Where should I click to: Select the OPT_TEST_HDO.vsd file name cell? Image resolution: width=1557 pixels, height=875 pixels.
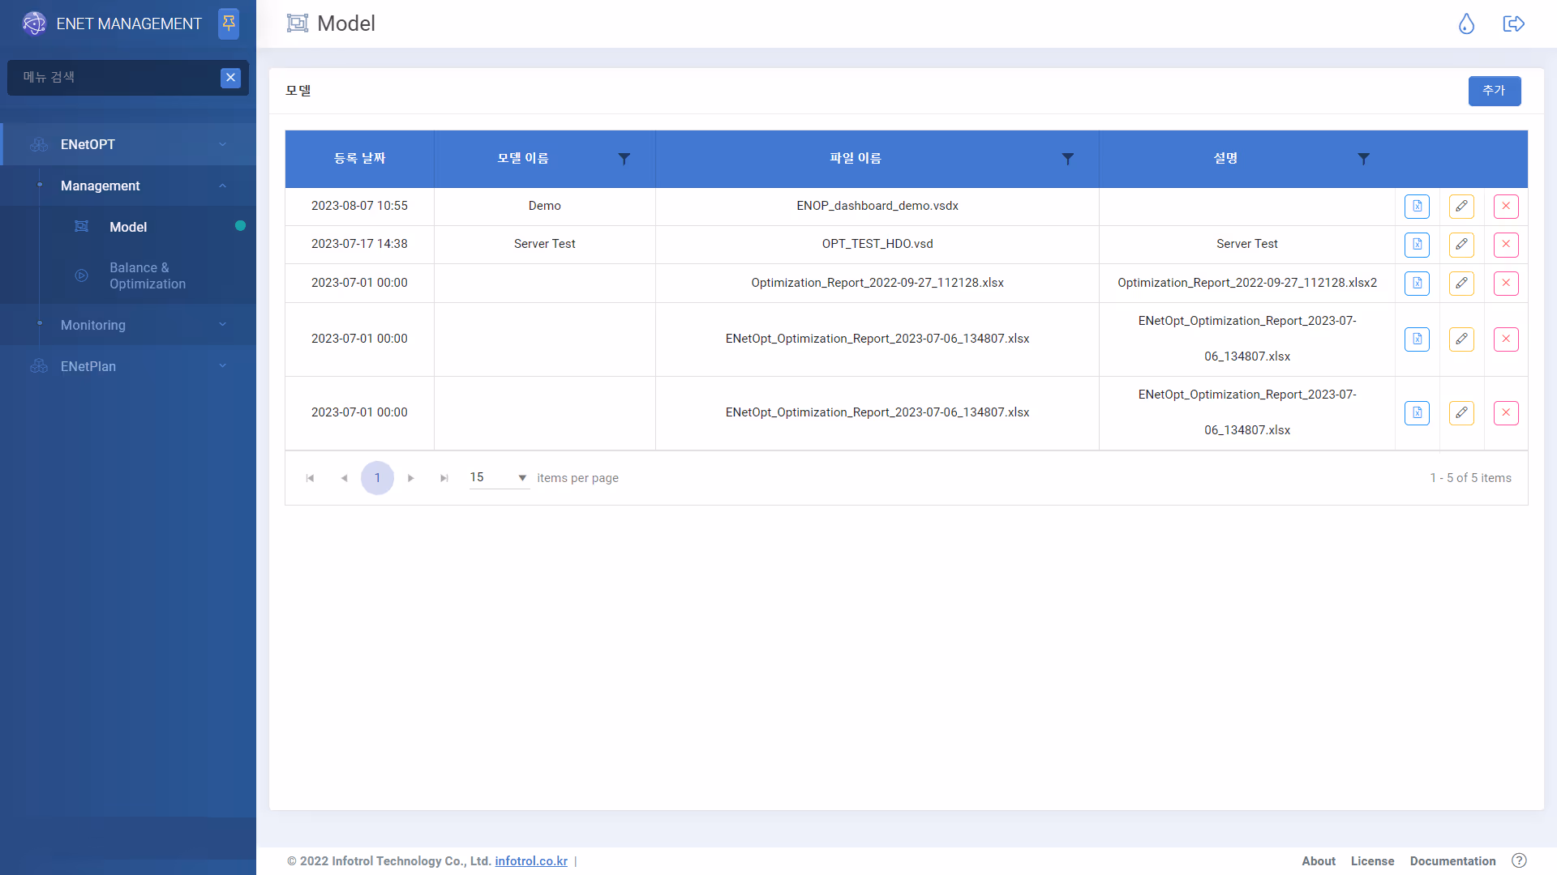[x=877, y=244]
